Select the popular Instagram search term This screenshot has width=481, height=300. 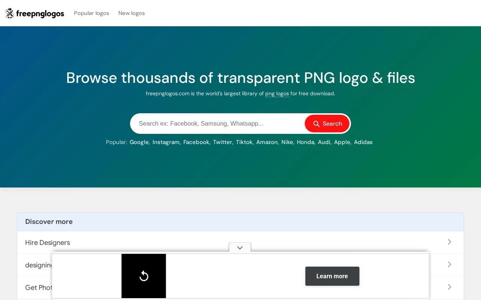click(166, 142)
